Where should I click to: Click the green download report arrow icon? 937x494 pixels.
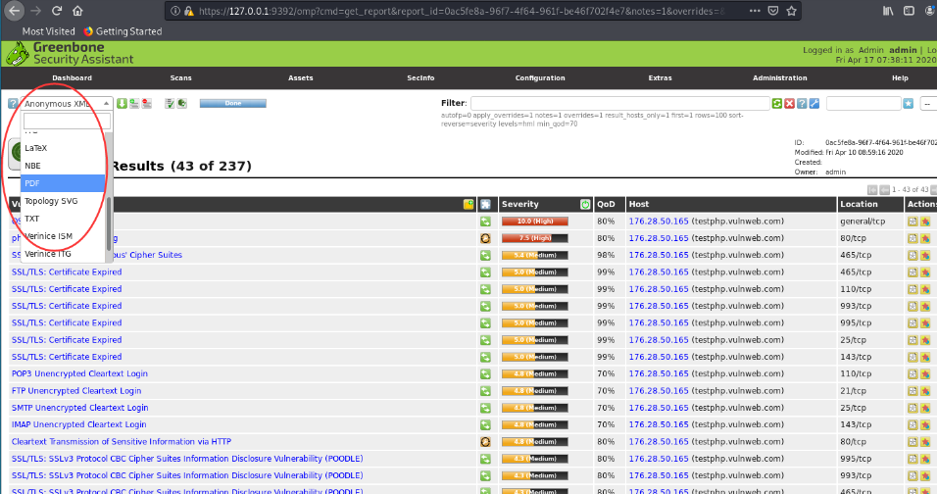coord(122,103)
